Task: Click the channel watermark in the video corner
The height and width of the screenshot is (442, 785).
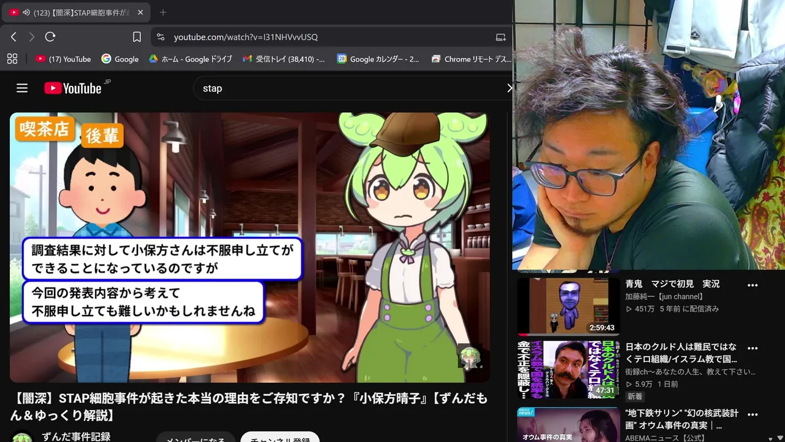Action: click(x=470, y=356)
